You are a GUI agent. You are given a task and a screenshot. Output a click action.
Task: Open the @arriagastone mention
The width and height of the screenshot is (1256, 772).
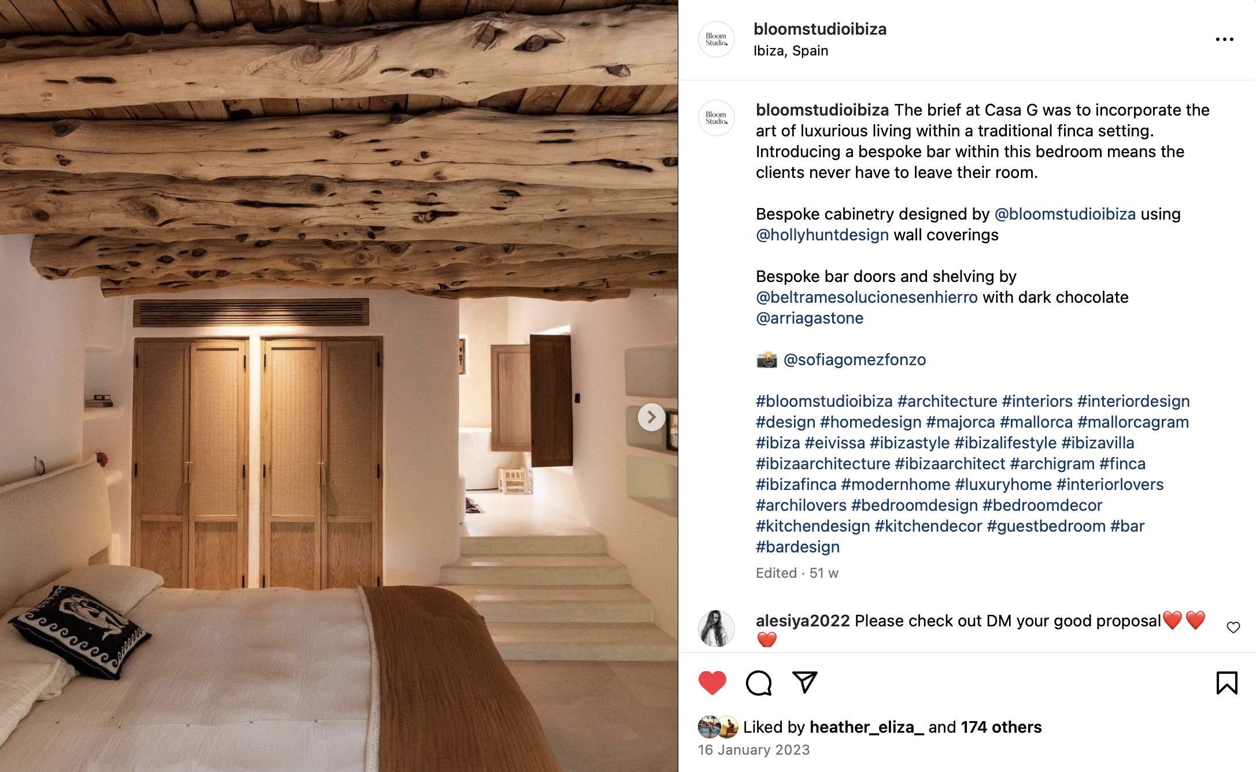[x=810, y=318]
